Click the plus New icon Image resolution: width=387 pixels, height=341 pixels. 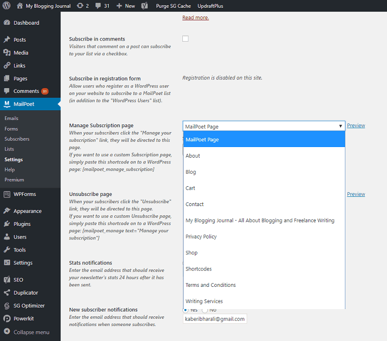pos(119,6)
